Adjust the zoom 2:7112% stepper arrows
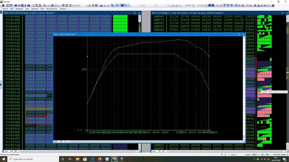Viewport: 289px width, 162px height. 206,5
